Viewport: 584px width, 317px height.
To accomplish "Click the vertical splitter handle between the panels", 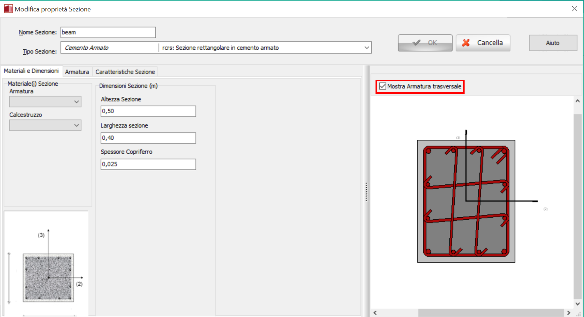I will click(x=366, y=192).
